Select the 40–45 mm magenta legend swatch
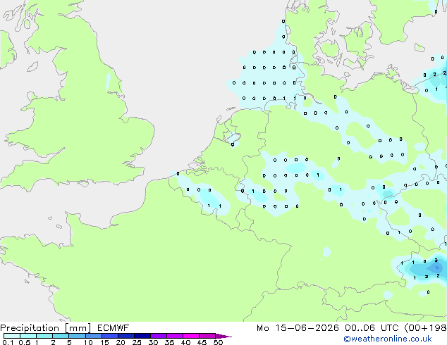This screenshot has width=447, height=345. (x=191, y=336)
